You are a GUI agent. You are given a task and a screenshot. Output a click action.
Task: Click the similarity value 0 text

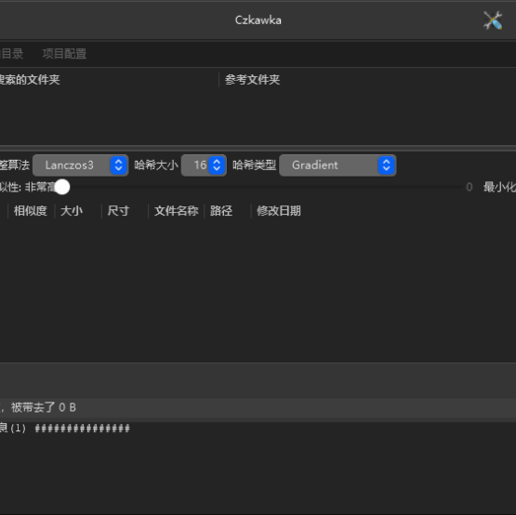(470, 187)
